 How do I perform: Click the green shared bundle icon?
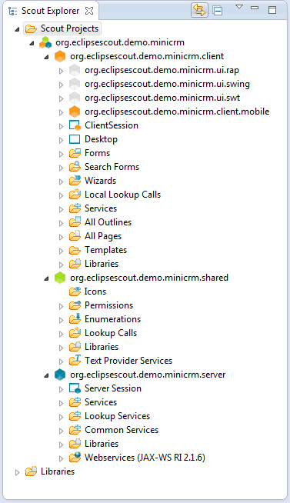60,278
